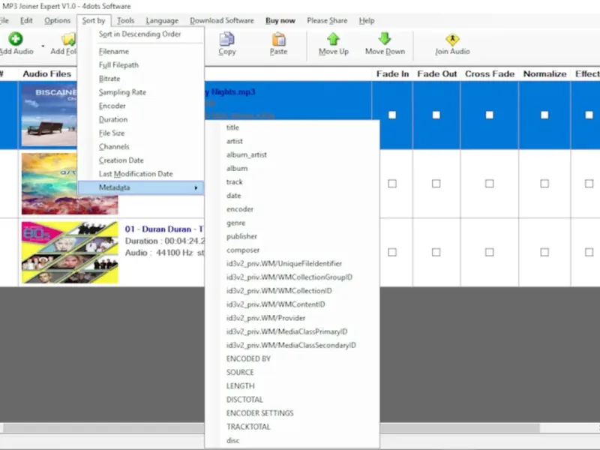Sort by metadata publisher
600x450 pixels.
click(x=292, y=236)
